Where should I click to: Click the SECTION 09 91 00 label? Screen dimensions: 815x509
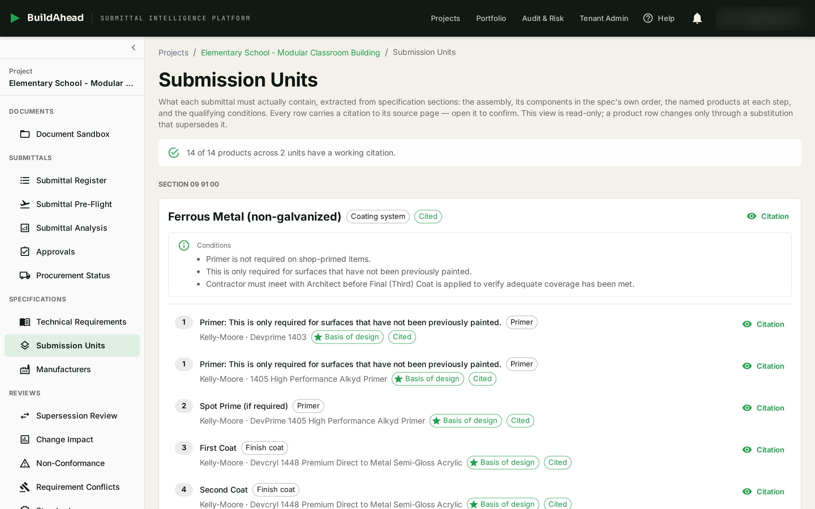[x=188, y=184]
